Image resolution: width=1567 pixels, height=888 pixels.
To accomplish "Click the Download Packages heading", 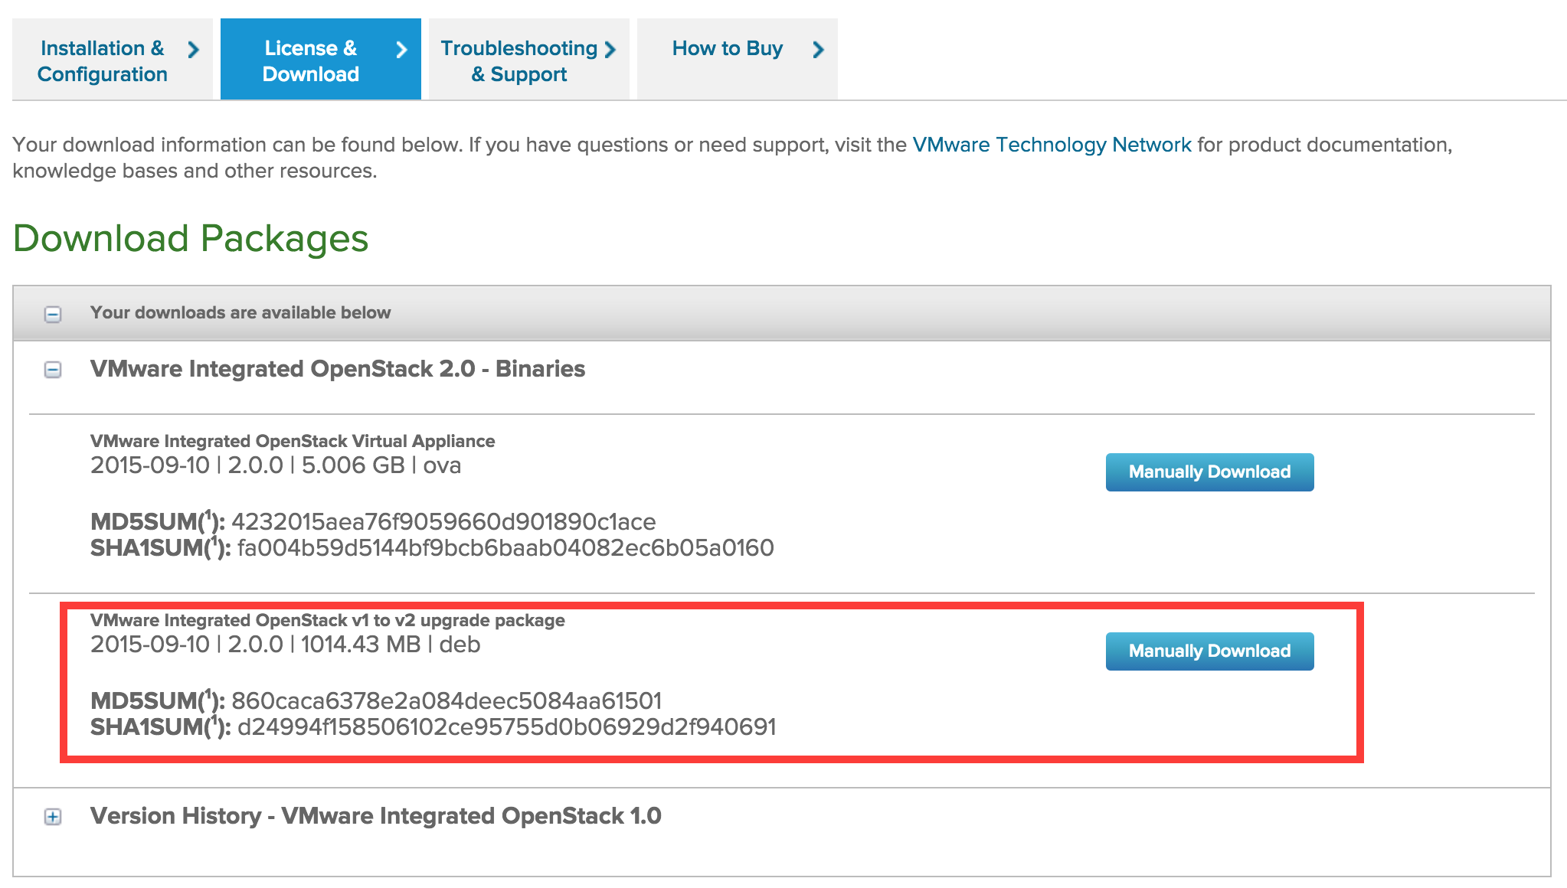I will pyautogui.click(x=191, y=238).
